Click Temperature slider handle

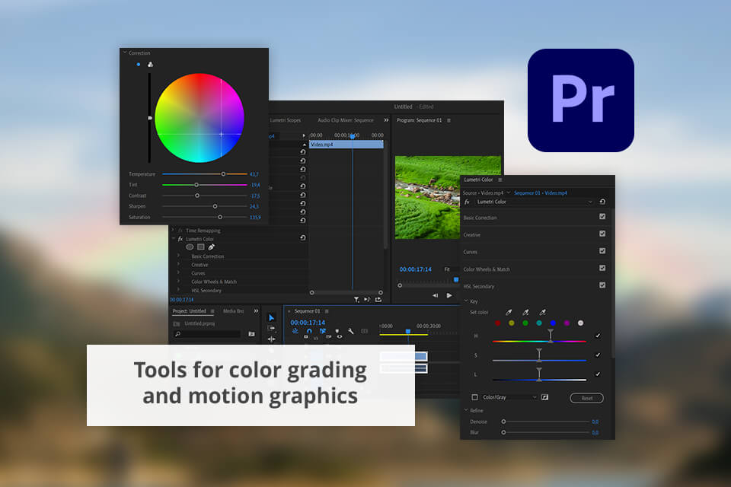[223, 173]
